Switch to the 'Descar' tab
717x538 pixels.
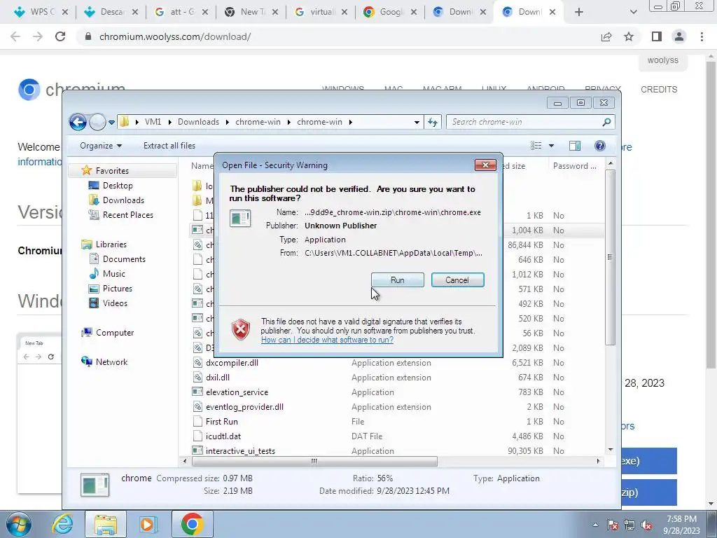click(x=112, y=12)
